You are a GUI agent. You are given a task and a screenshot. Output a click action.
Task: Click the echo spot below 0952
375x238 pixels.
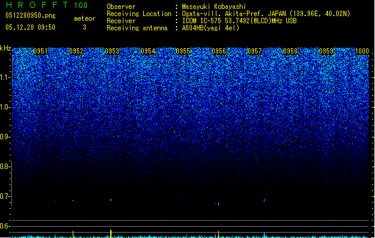(73, 201)
